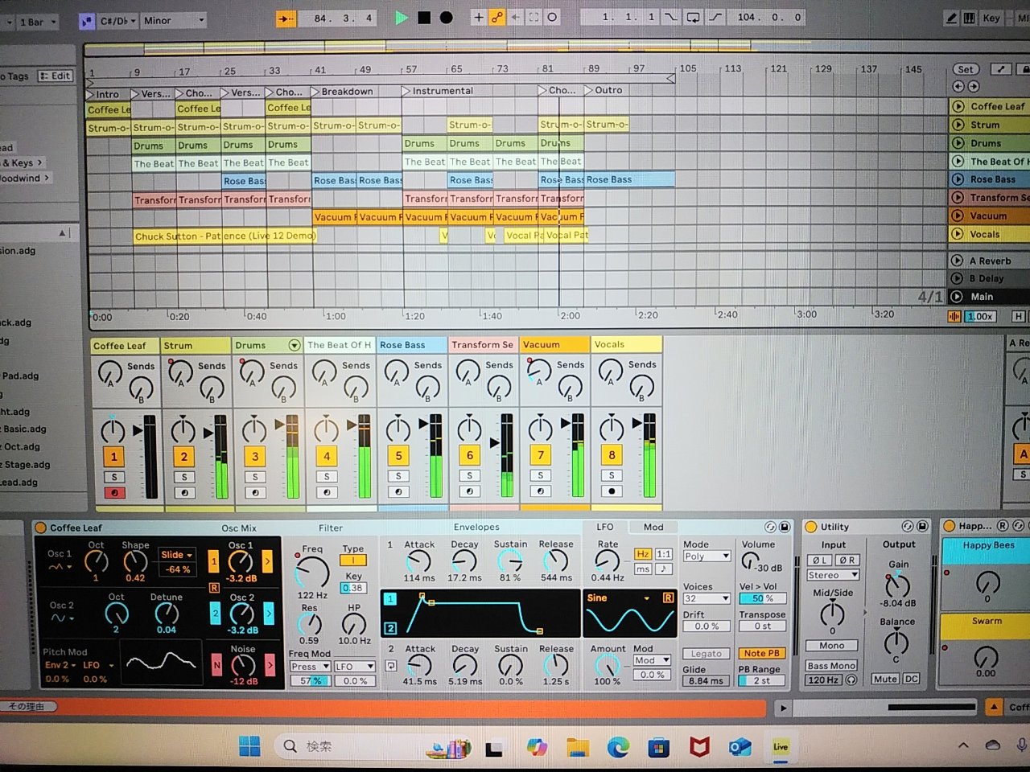Open the Freq Mod Press source dropdown

(x=310, y=667)
